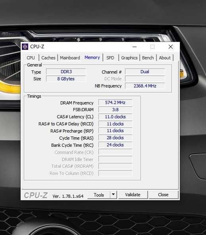The image size is (206, 235).
Task: Click the Dual channel value
Action: point(145,72)
